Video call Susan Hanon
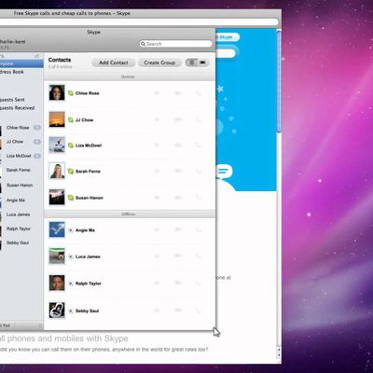373x373 pixels. (x=178, y=198)
